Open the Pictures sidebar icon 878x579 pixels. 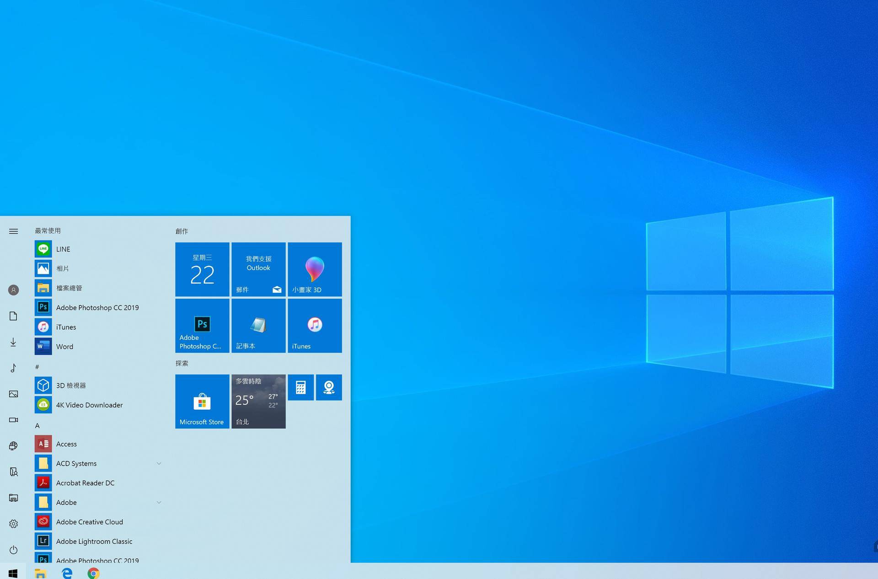[13, 394]
